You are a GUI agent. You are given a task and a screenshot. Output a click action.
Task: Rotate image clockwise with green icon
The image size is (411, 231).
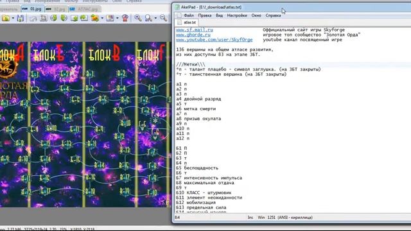64,18
